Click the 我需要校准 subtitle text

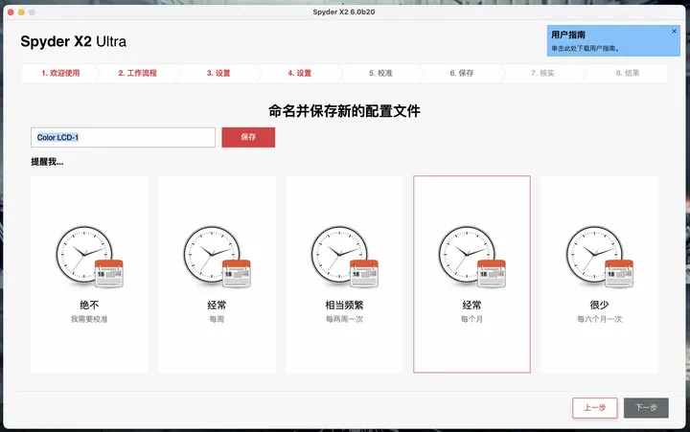(x=89, y=319)
